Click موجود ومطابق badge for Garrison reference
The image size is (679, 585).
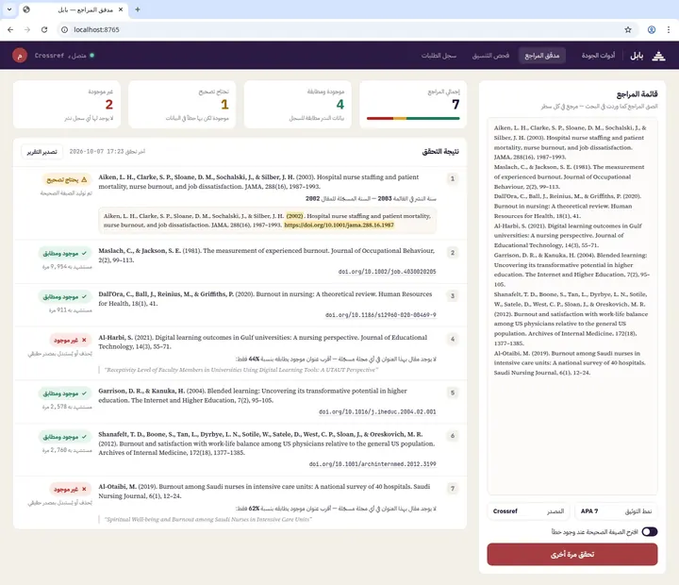65,393
